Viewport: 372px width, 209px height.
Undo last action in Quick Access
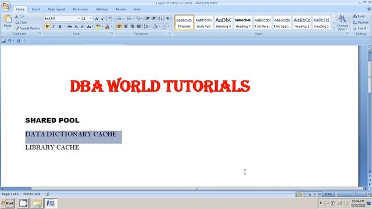[x=9, y=41]
